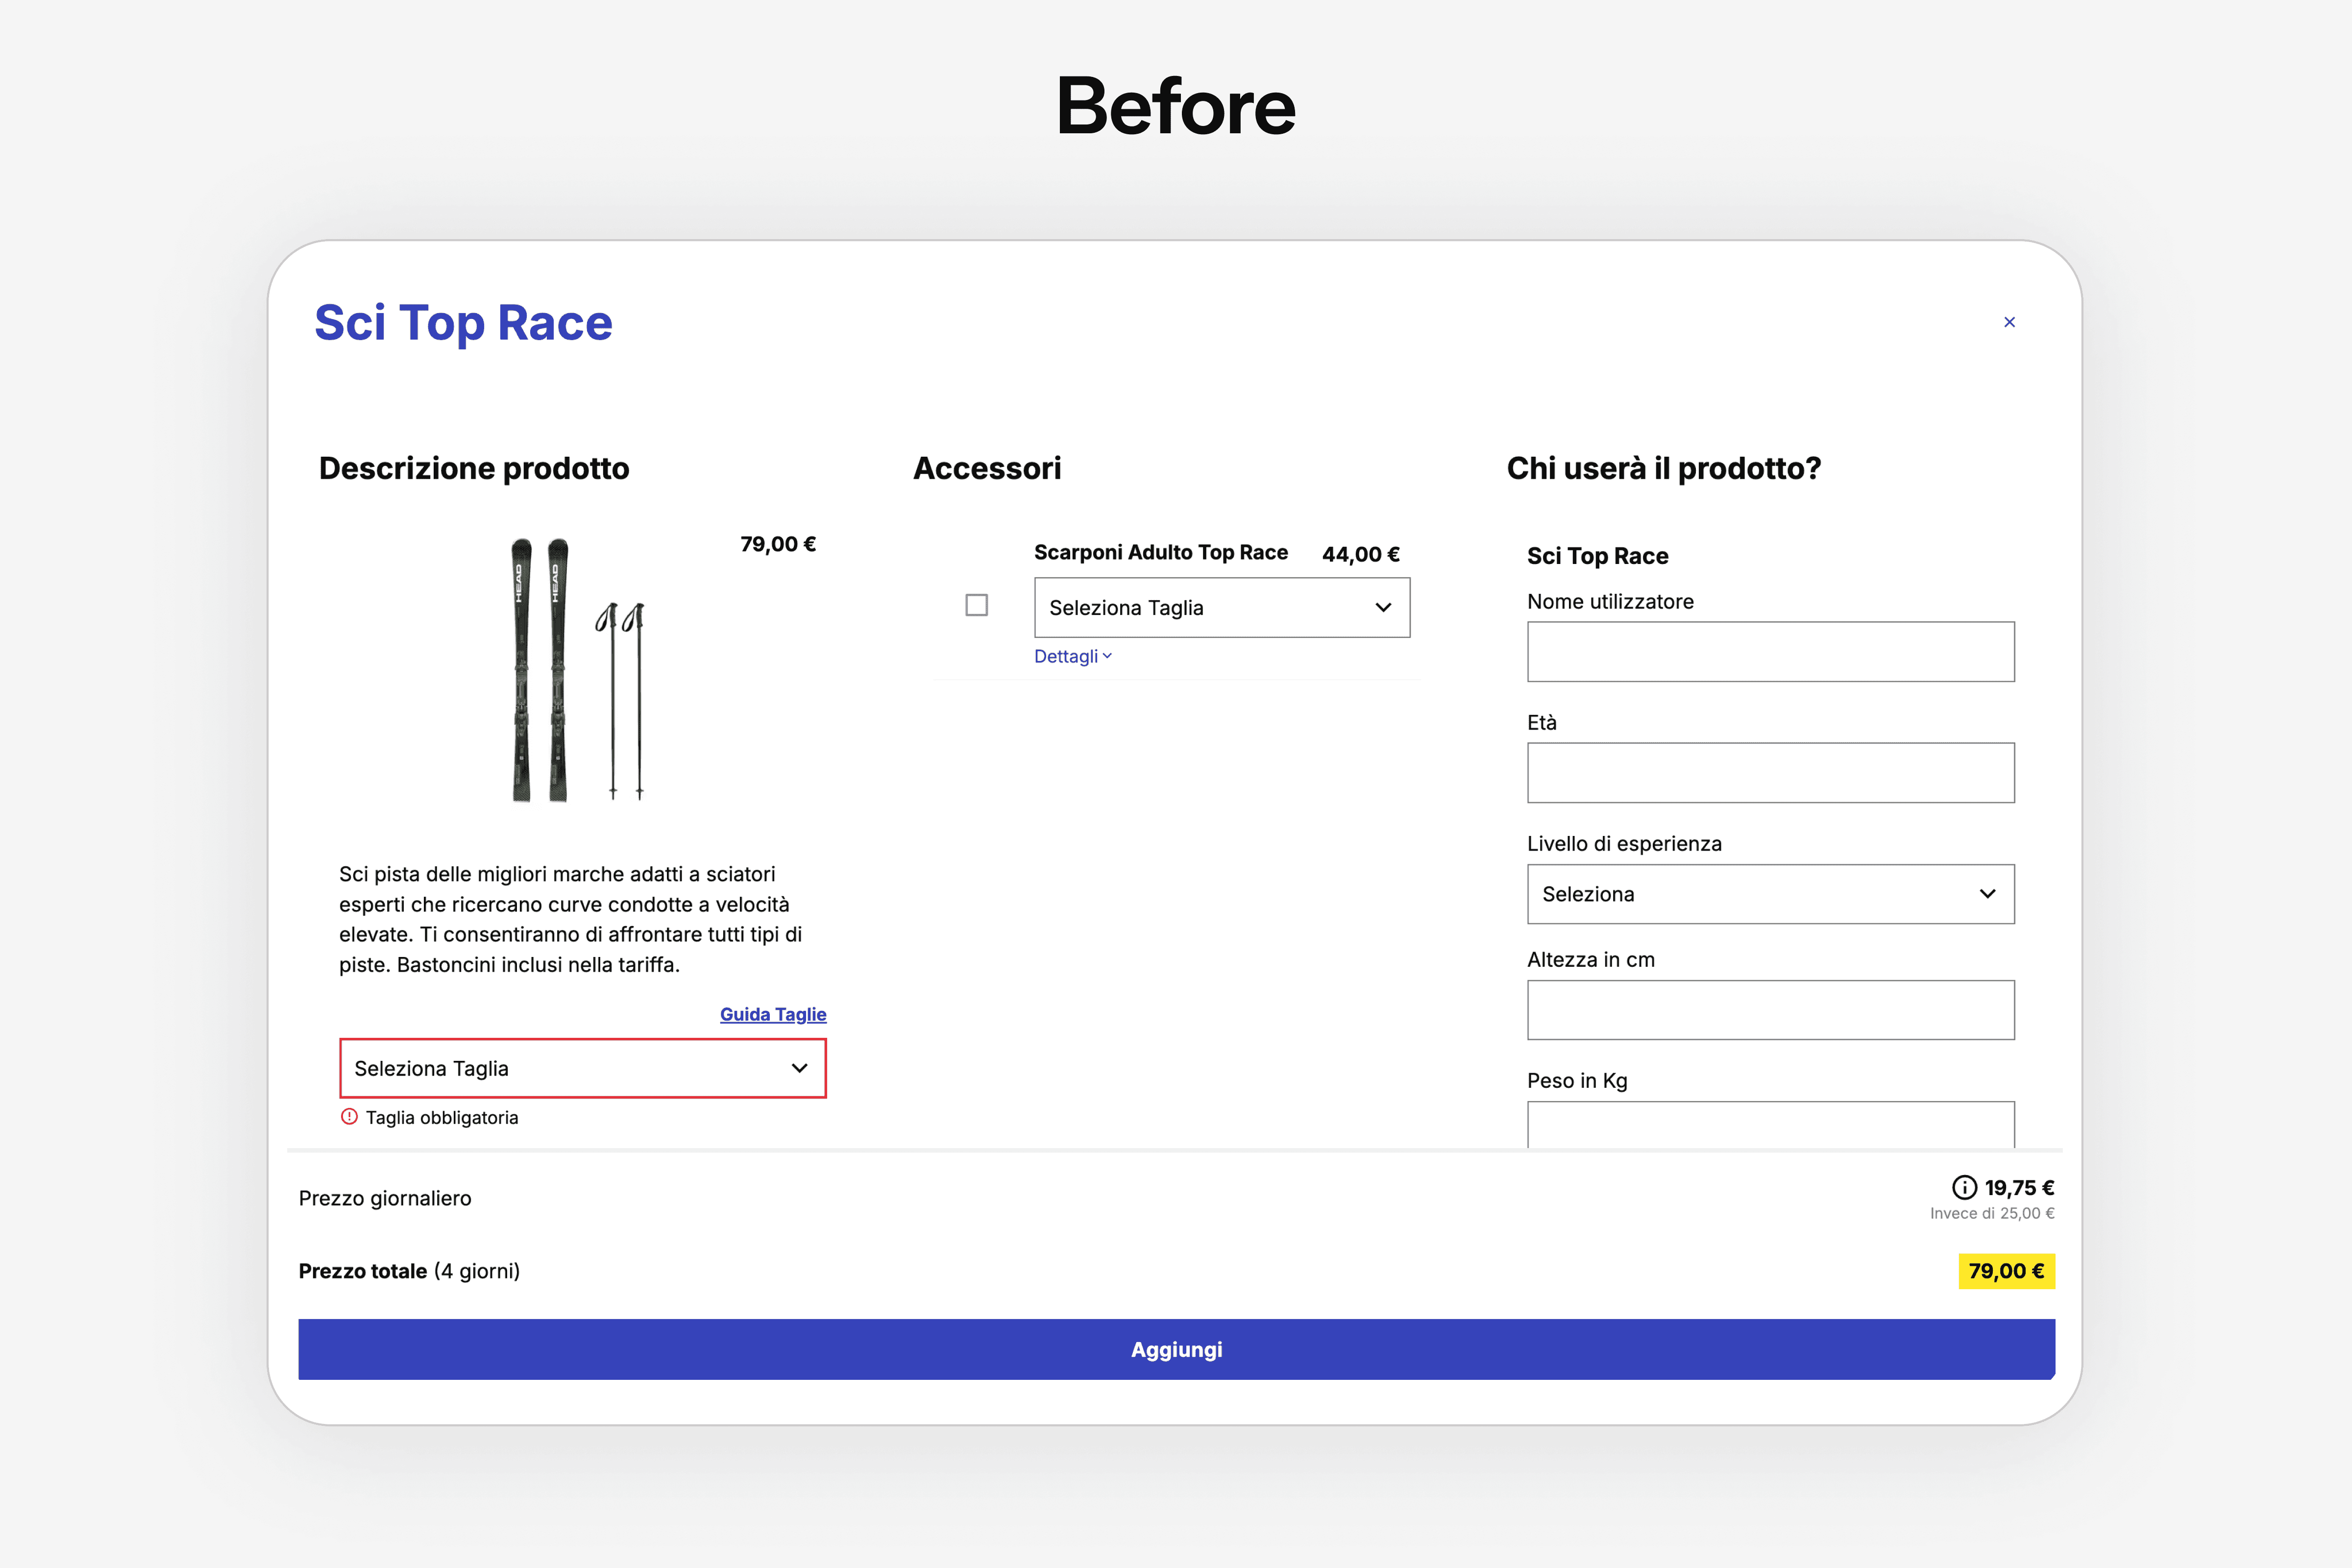
Task: Click the Livello di esperienza chevron
Action: click(1987, 894)
